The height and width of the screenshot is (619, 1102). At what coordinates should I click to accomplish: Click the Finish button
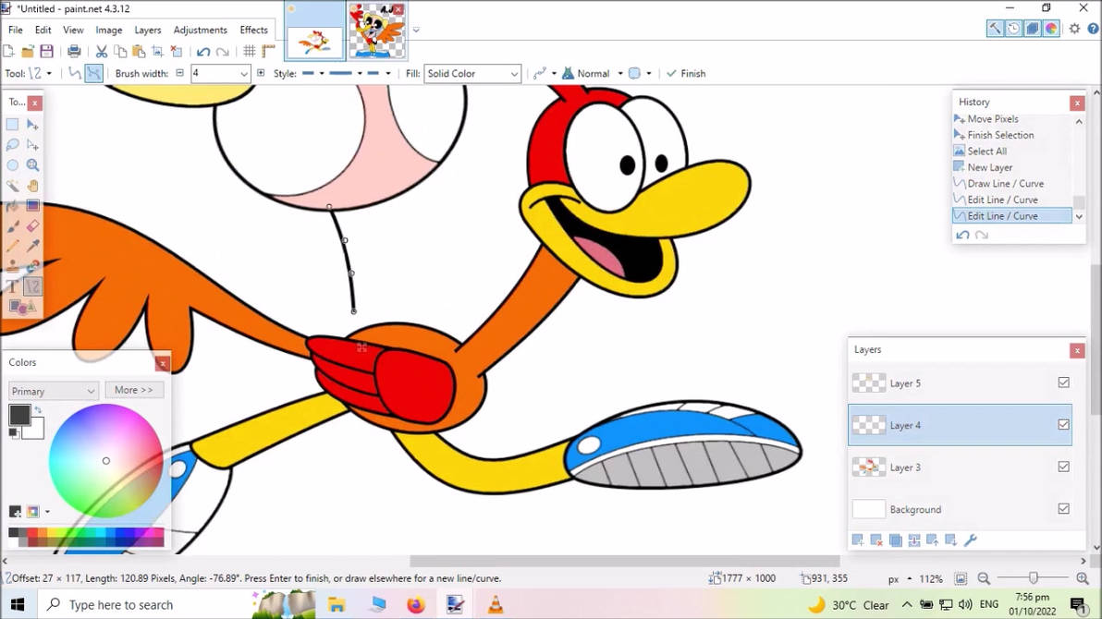(686, 73)
